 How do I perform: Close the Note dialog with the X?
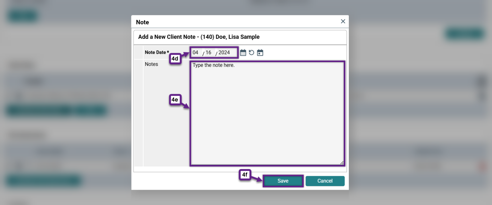343,21
